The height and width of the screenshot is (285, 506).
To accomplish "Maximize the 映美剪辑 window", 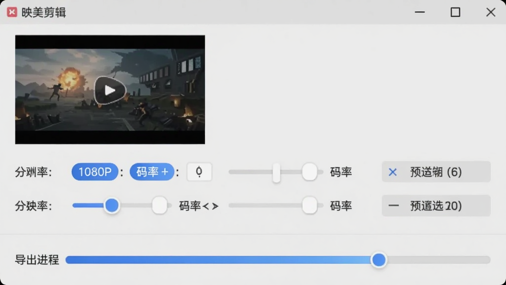I will pos(455,12).
